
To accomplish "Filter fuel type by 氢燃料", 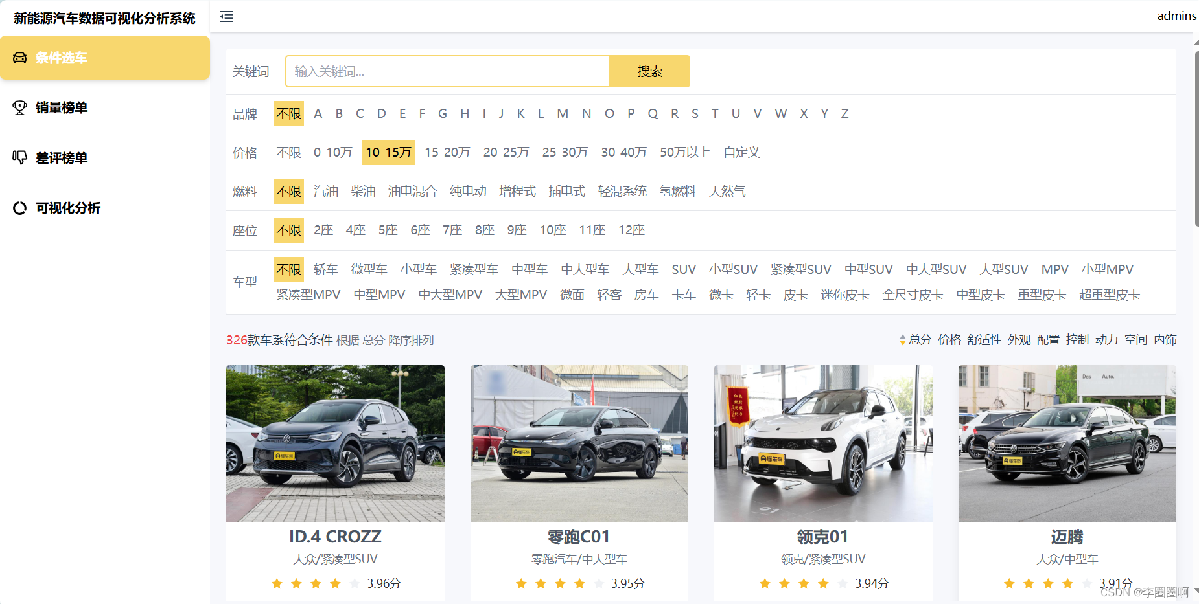I will 678,192.
